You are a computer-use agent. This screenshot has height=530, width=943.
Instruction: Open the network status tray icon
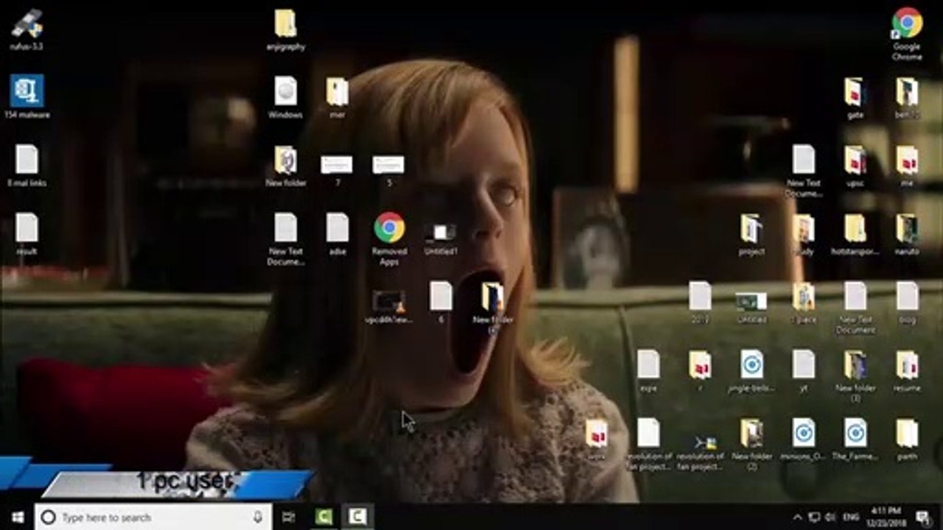click(814, 517)
